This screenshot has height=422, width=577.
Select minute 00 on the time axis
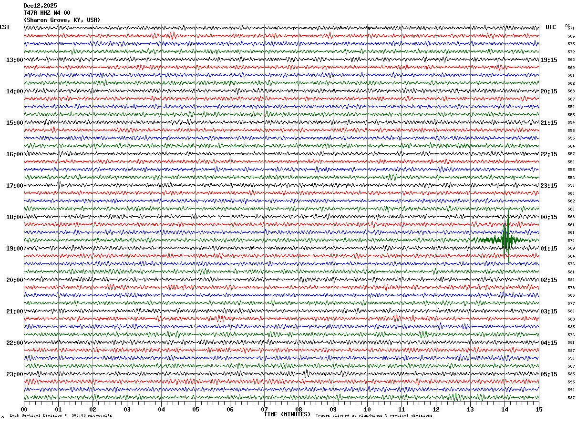(x=24, y=409)
